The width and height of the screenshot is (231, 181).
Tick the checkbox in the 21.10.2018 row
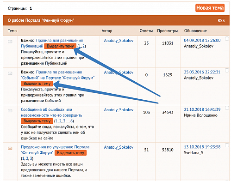pos(227,108)
